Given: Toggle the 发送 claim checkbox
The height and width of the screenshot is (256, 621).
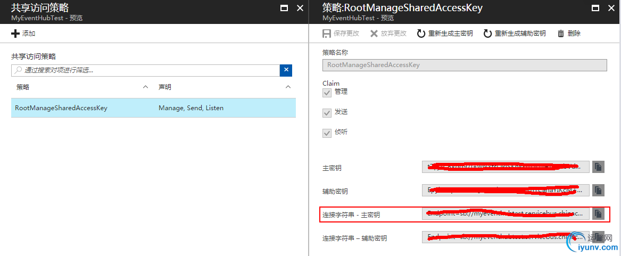Looking at the screenshot, I should (327, 113).
